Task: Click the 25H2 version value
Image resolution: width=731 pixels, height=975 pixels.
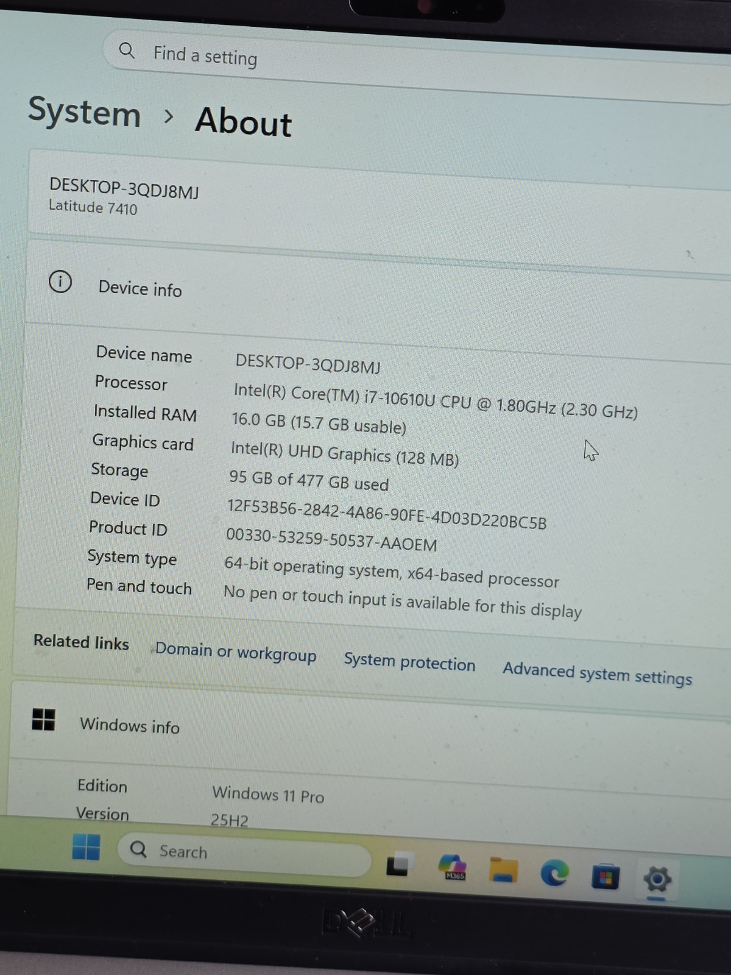Action: pyautogui.click(x=230, y=820)
